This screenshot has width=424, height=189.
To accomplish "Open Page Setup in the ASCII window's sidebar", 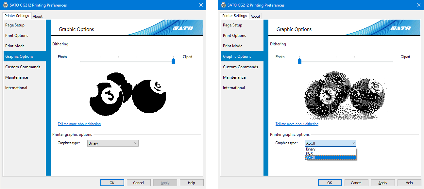I will coord(242,25).
